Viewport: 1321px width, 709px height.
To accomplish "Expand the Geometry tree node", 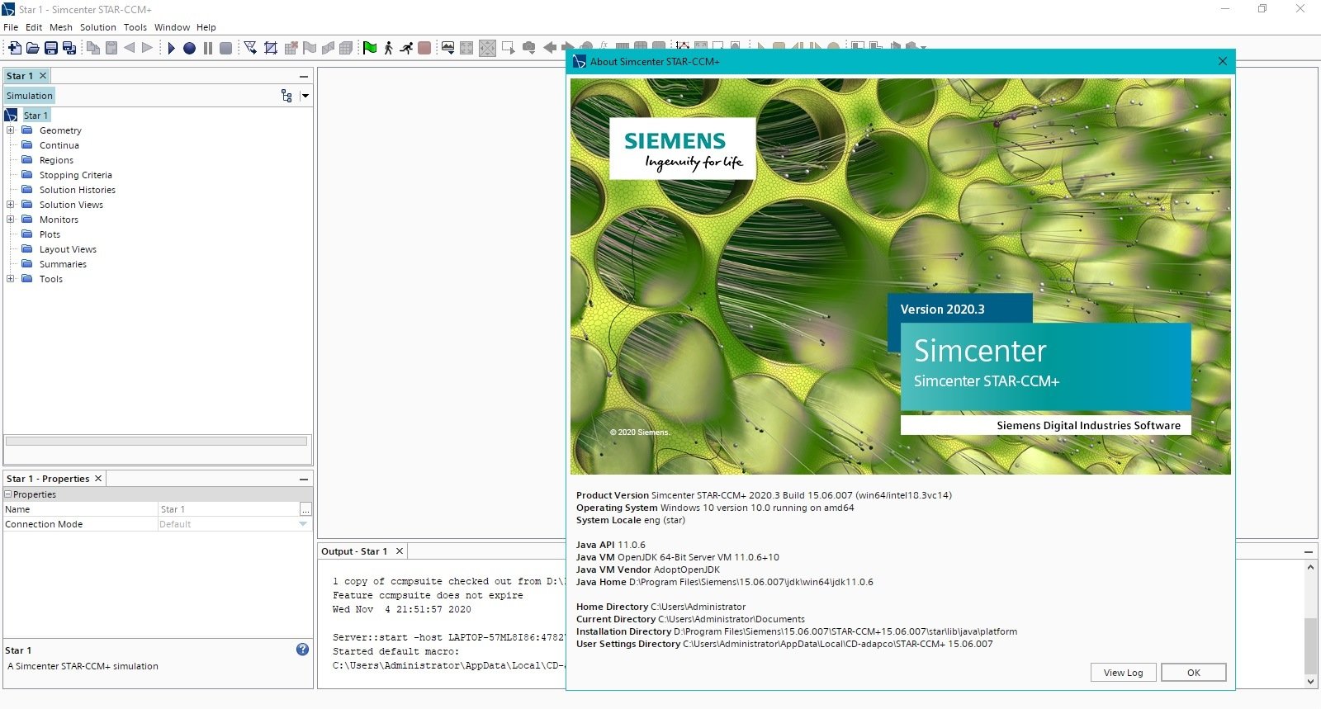I will pyautogui.click(x=11, y=130).
